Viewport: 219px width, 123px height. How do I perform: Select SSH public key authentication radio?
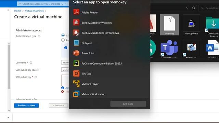63,35
